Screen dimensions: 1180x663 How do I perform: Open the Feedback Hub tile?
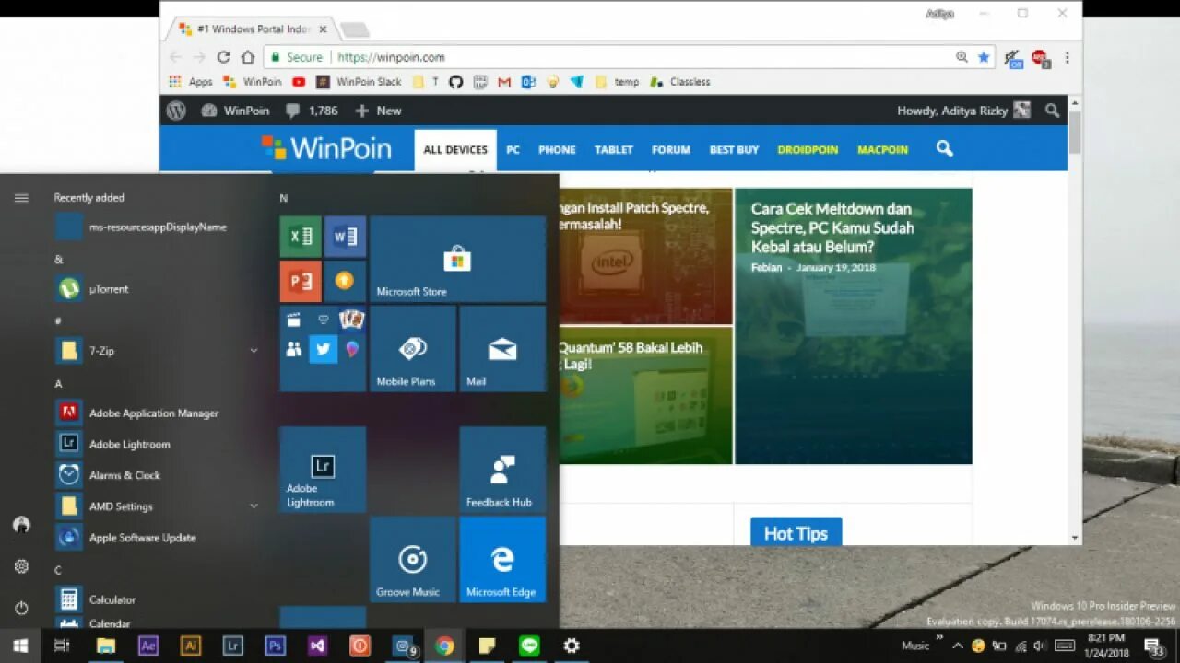(x=502, y=469)
